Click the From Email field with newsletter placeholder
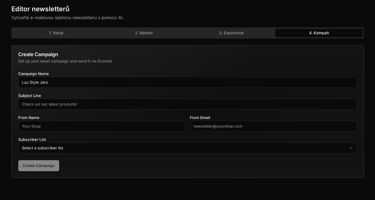This screenshot has width=375, height=200. (x=273, y=126)
